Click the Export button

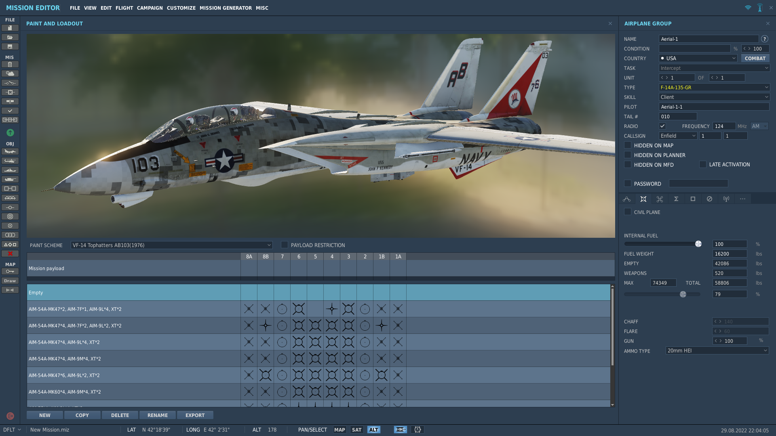coord(195,415)
